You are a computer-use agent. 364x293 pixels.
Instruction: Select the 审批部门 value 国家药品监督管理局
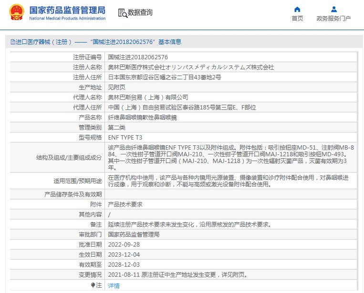click(134, 234)
